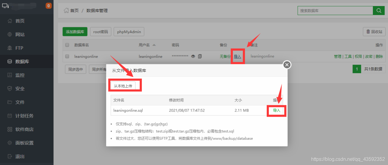Image resolution: width=388 pixels, height=165 pixels.
Task: Click the 文件名 column header in the dialog
Action: coord(119,100)
